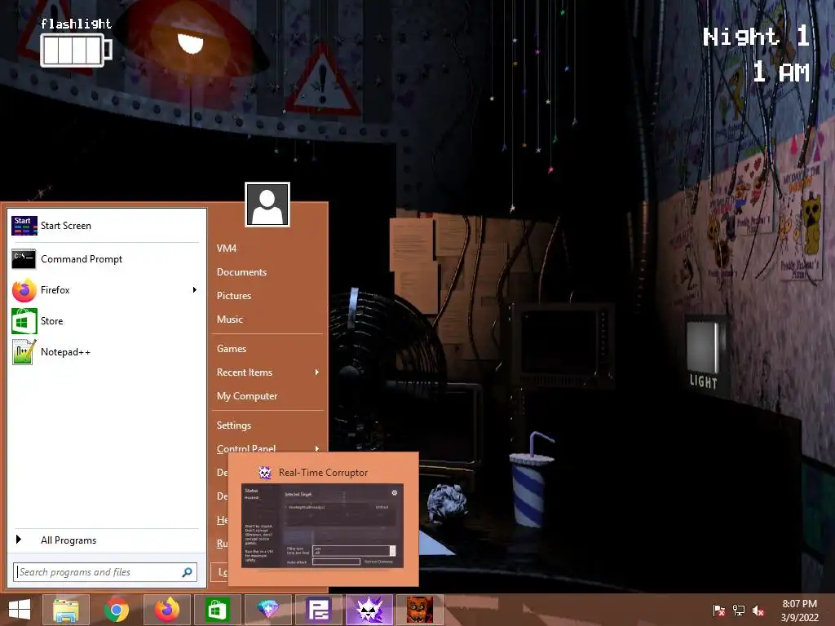835x626 pixels.
Task: Open the green Store taskbar icon
Action: (x=217, y=610)
